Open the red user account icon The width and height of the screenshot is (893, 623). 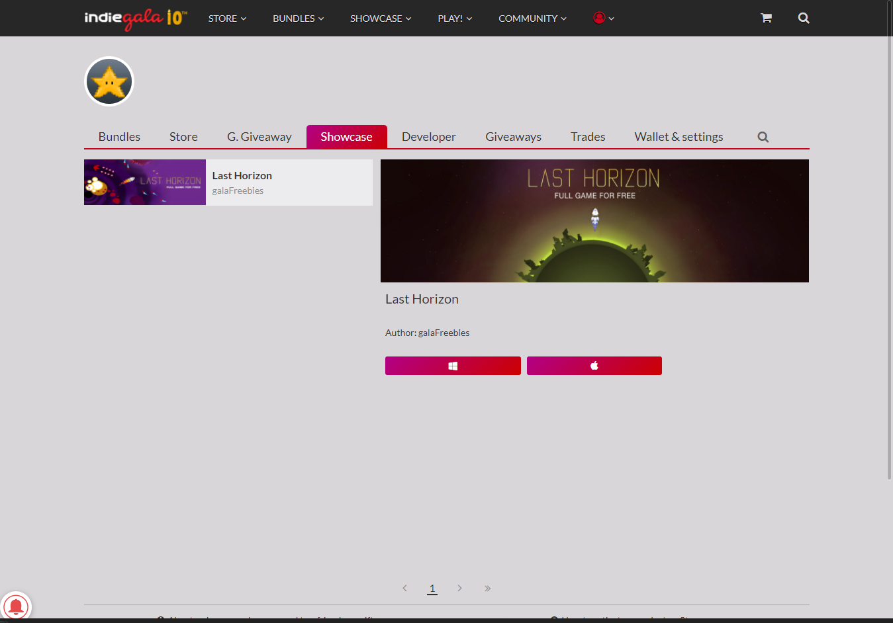point(599,18)
